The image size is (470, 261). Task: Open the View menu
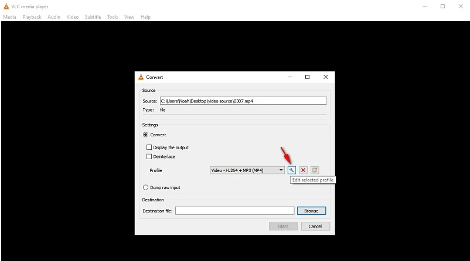129,17
